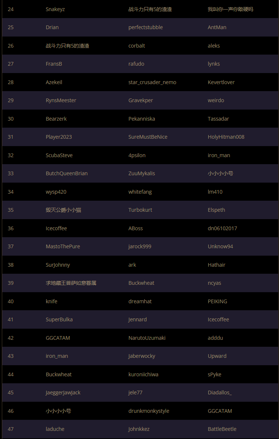The image size is (279, 439).
Task: Click MastoThePure player name
Action: click(x=63, y=247)
